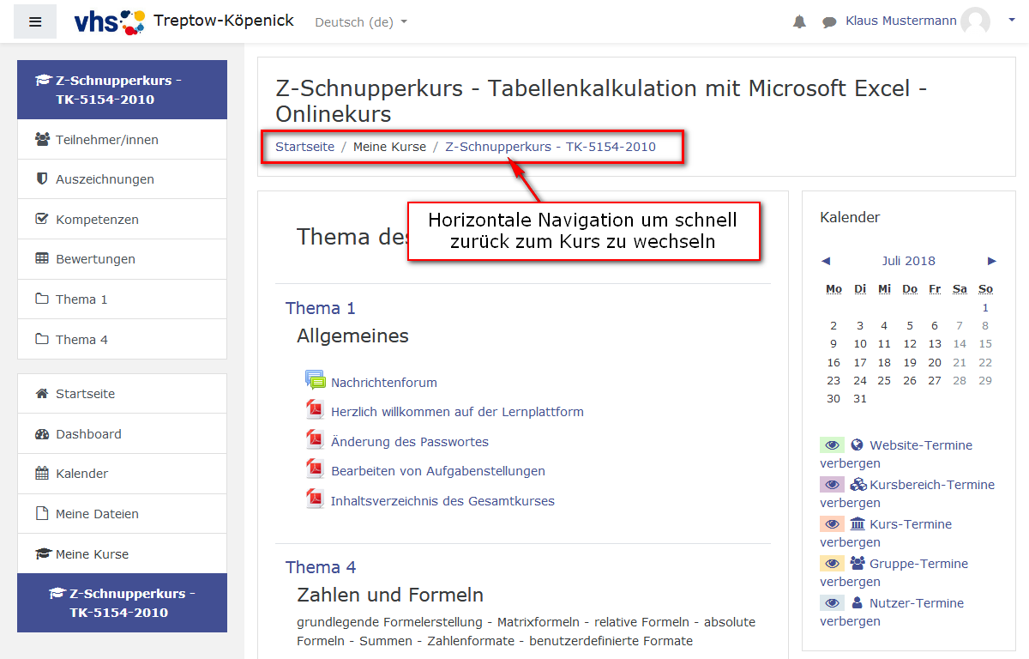This screenshot has height=659, width=1029.
Task: Open the Nachrichtenforum link
Action: tap(384, 383)
